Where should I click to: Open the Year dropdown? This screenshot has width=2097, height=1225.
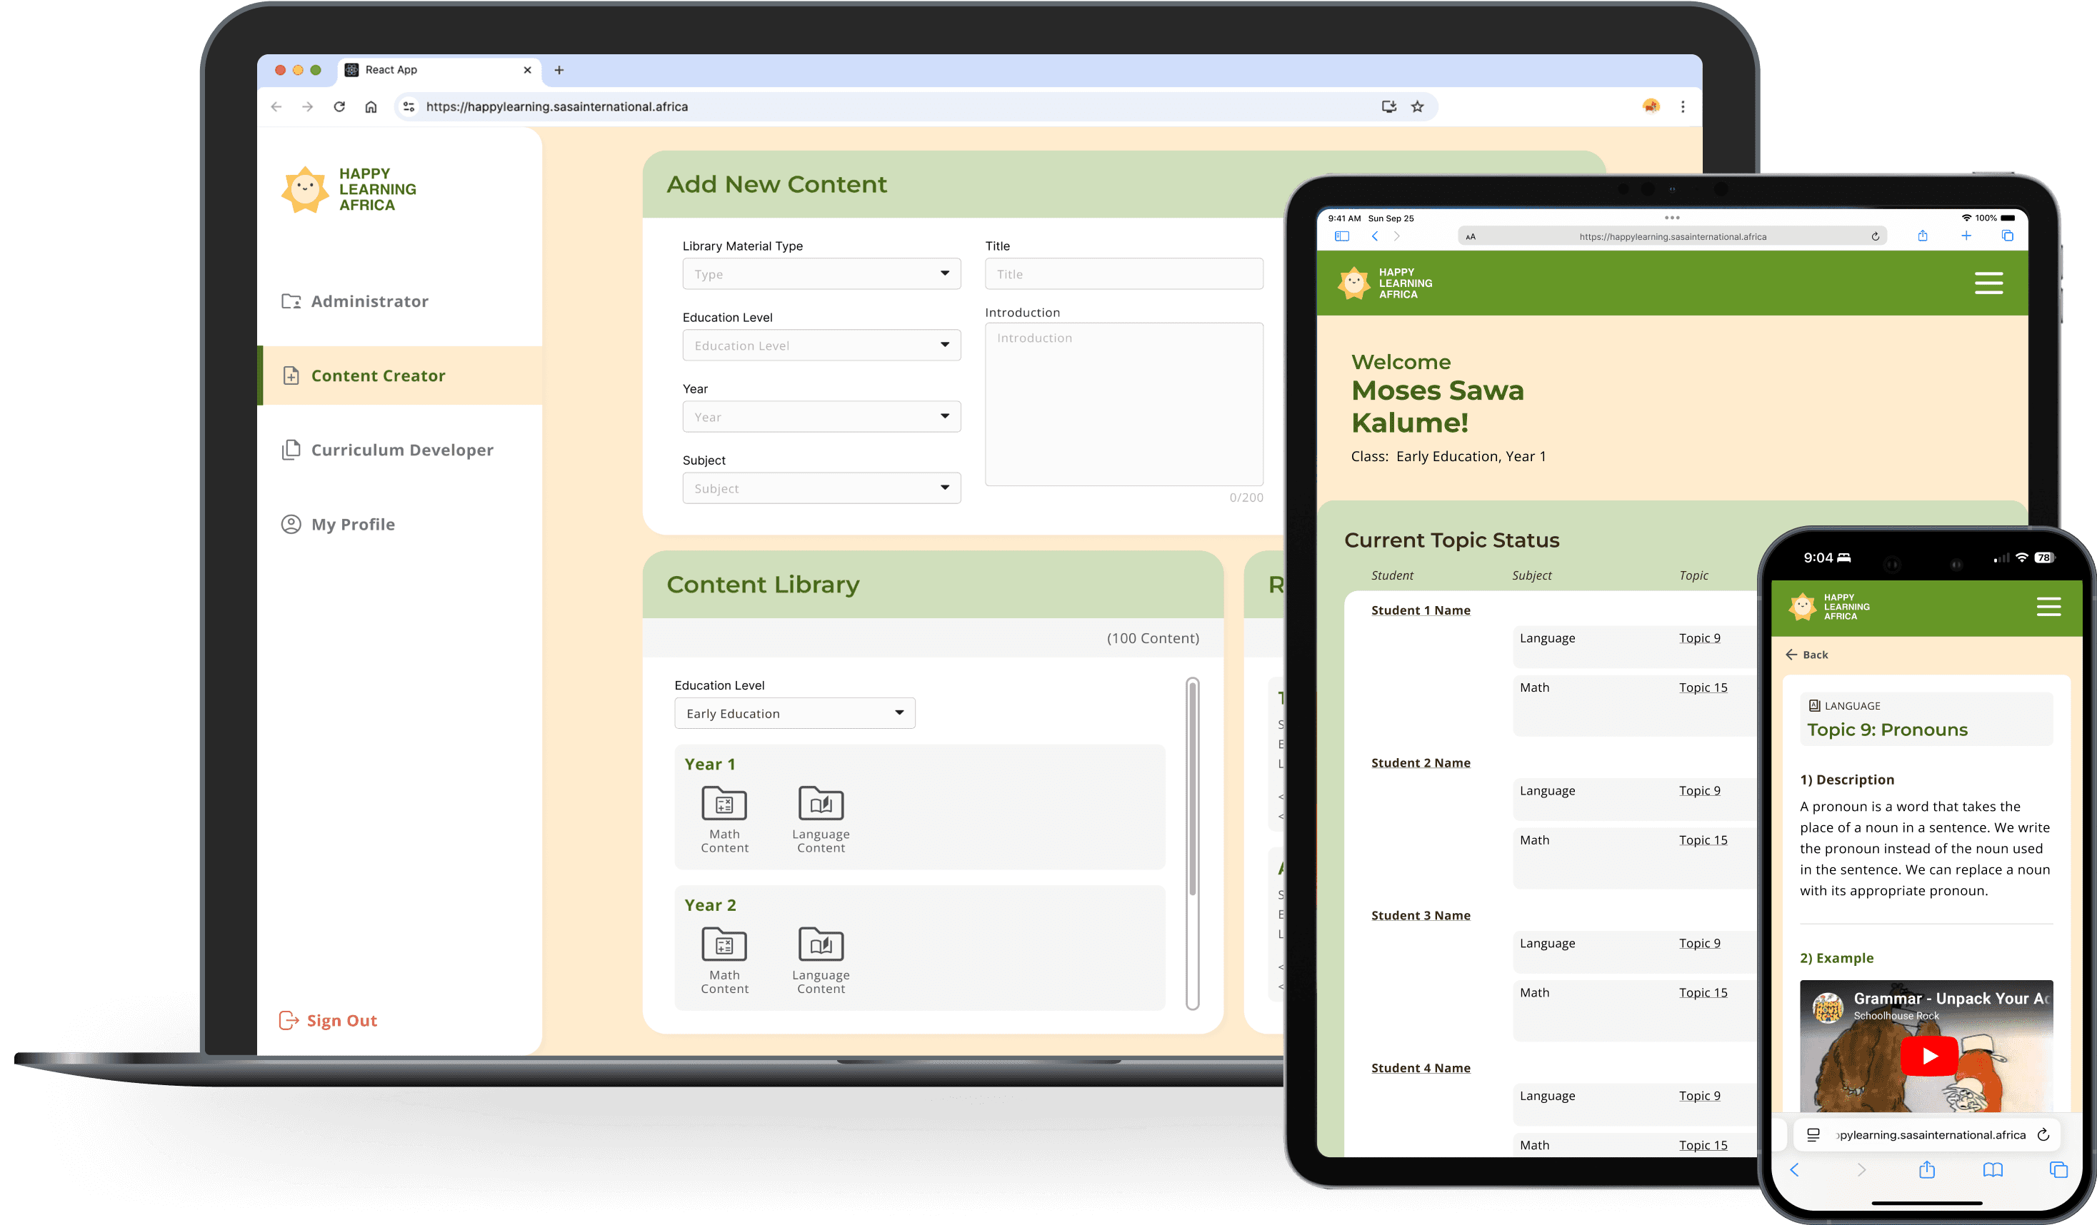[x=821, y=417]
